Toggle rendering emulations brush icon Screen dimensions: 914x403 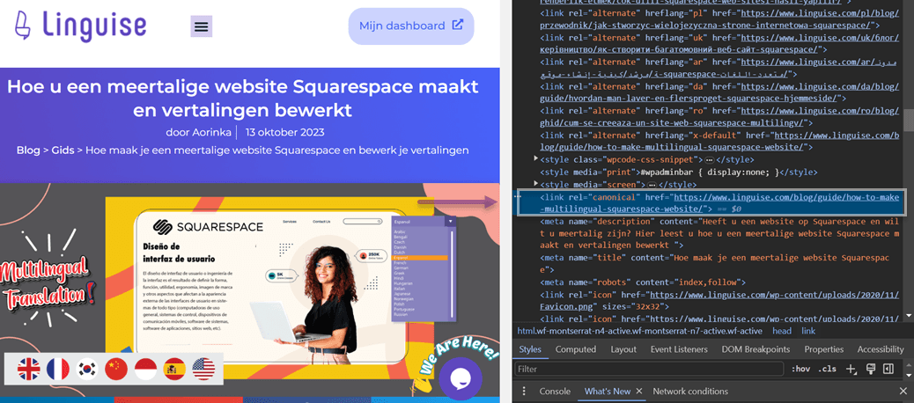[872, 369]
